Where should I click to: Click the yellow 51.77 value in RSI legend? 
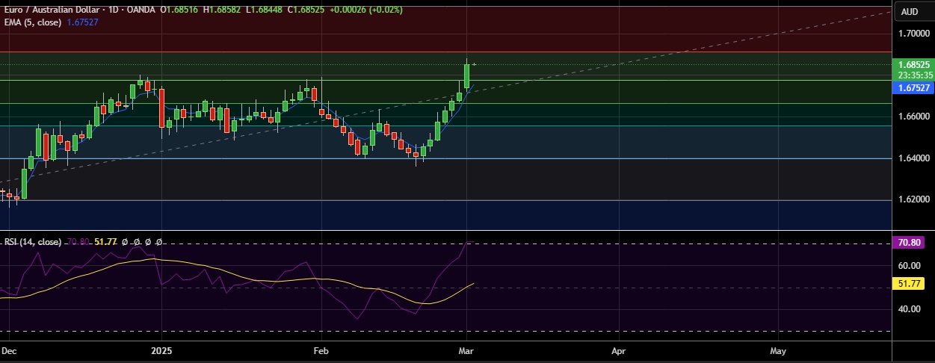106,242
